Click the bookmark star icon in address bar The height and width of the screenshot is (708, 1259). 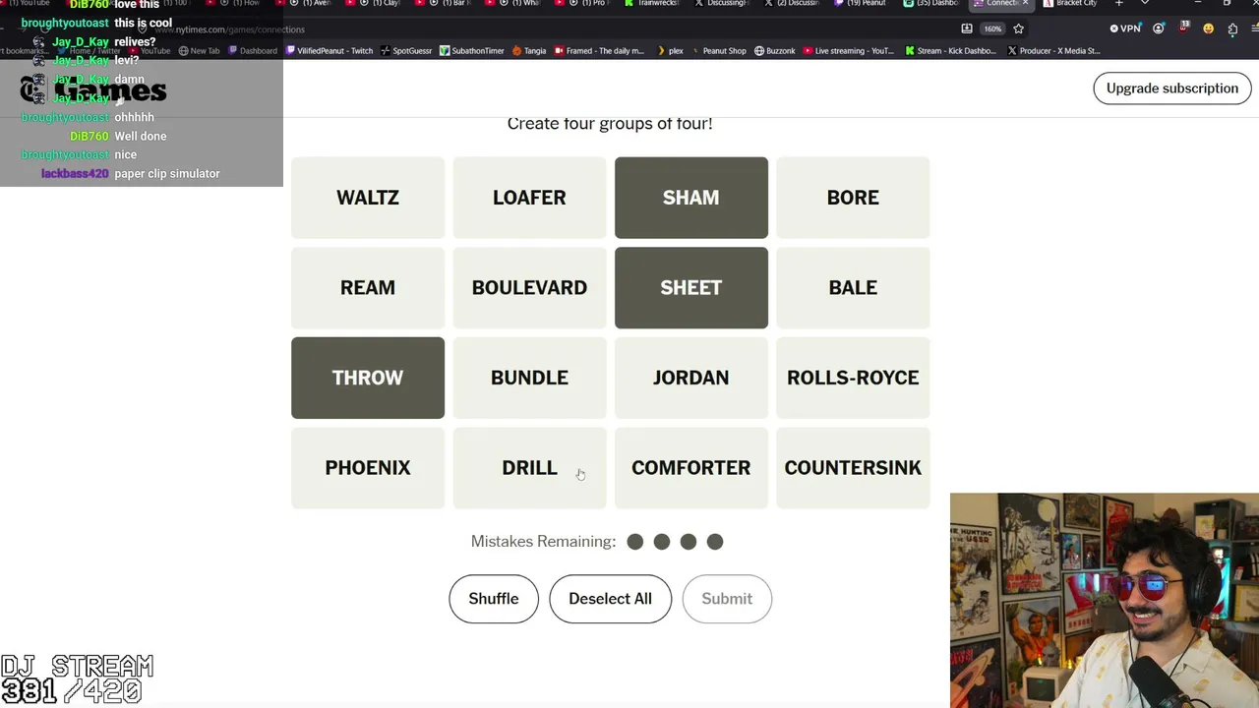(x=1019, y=29)
